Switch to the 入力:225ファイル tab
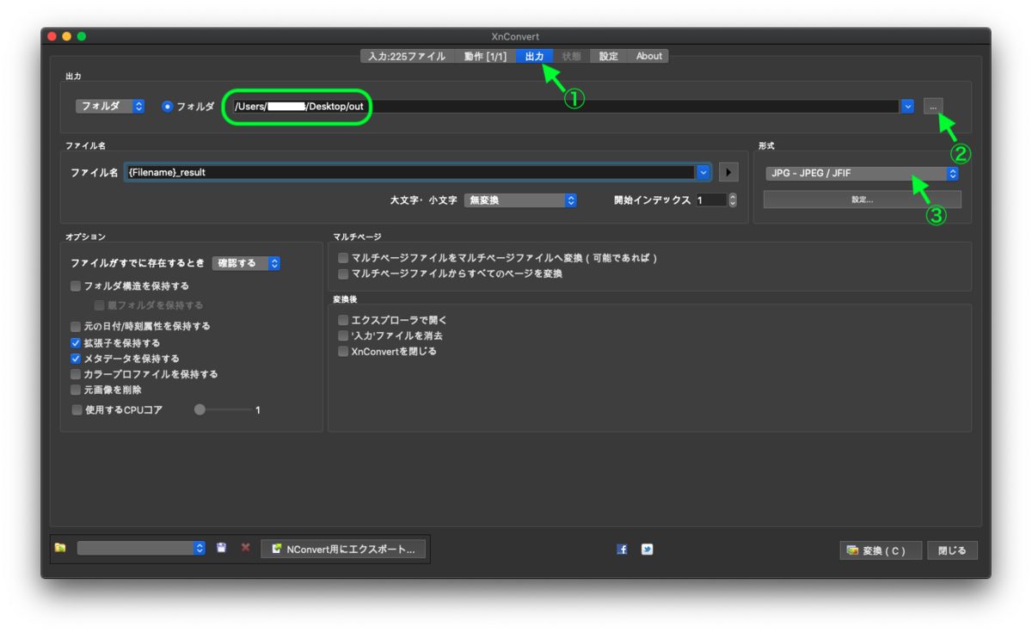This screenshot has width=1032, height=633. (x=407, y=56)
